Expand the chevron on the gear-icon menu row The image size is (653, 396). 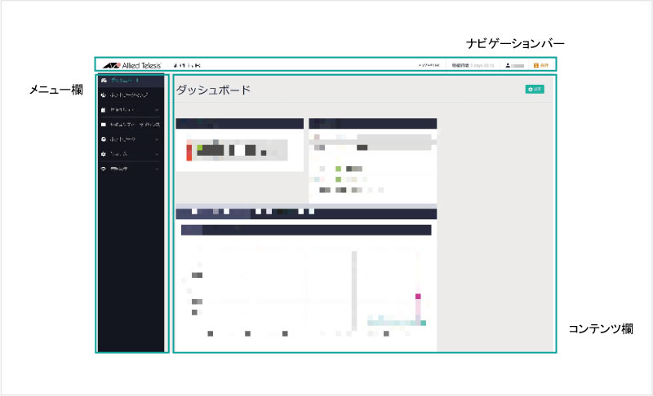[157, 154]
